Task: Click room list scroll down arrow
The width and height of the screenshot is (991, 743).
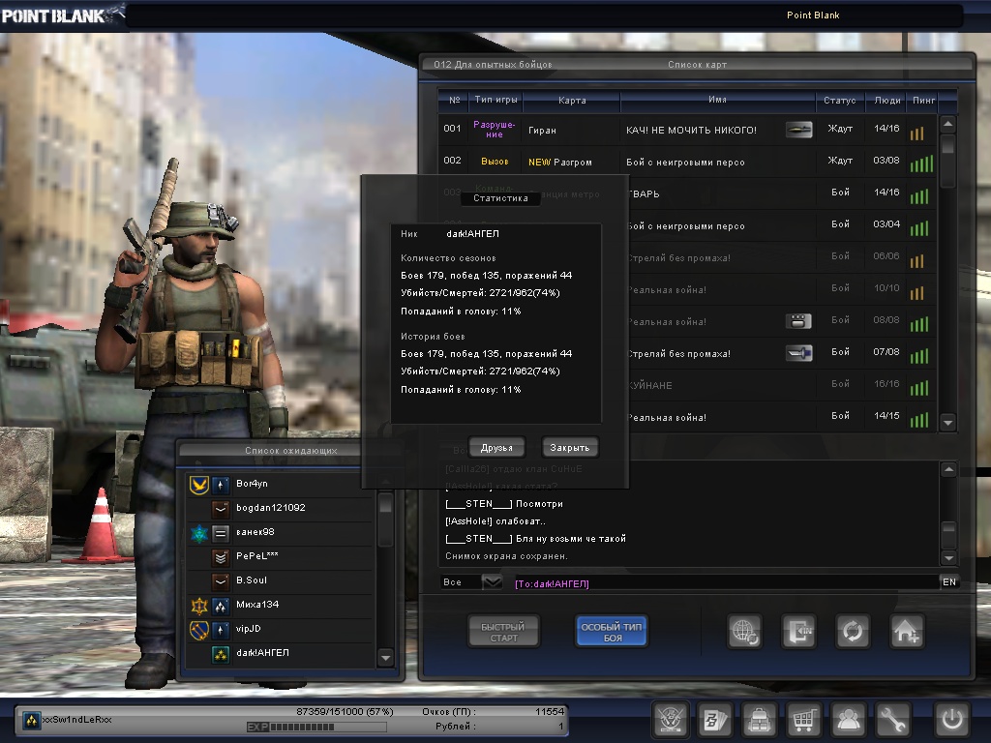Action: (x=947, y=422)
